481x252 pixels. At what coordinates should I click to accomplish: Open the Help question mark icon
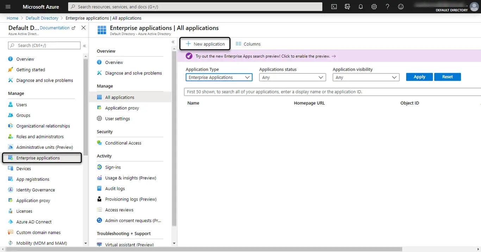(x=387, y=7)
